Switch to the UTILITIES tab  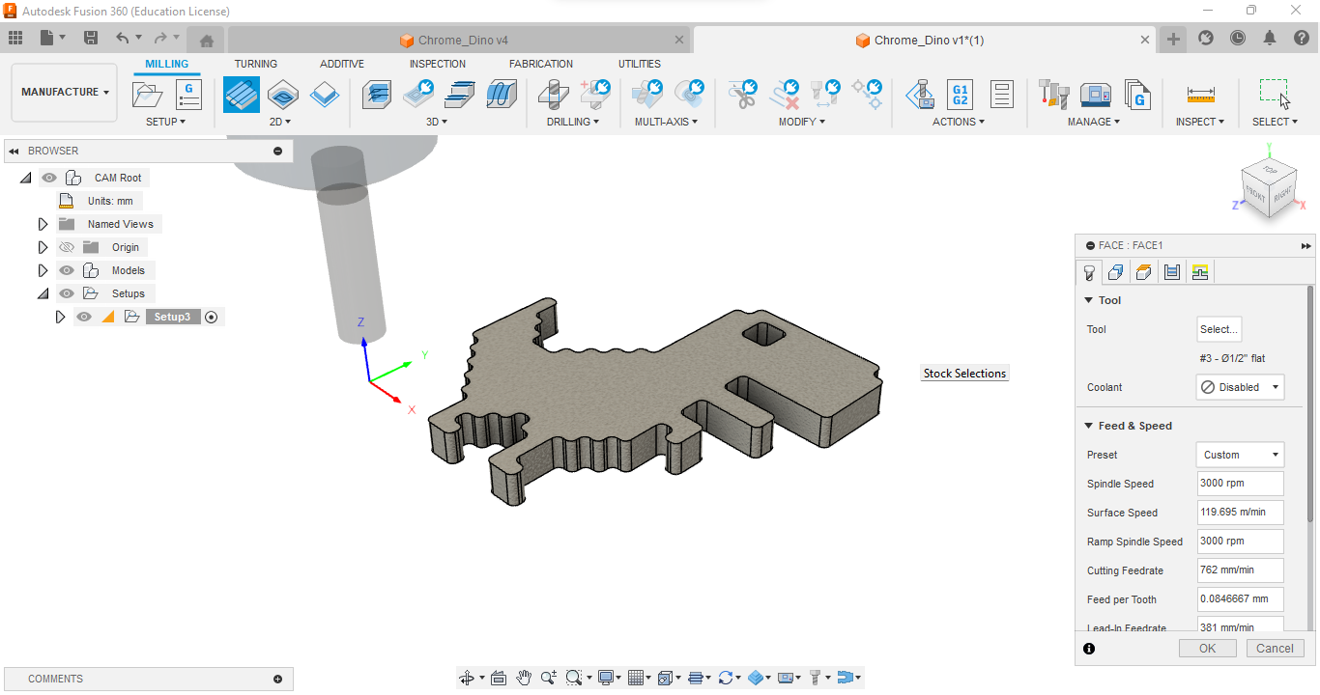640,64
